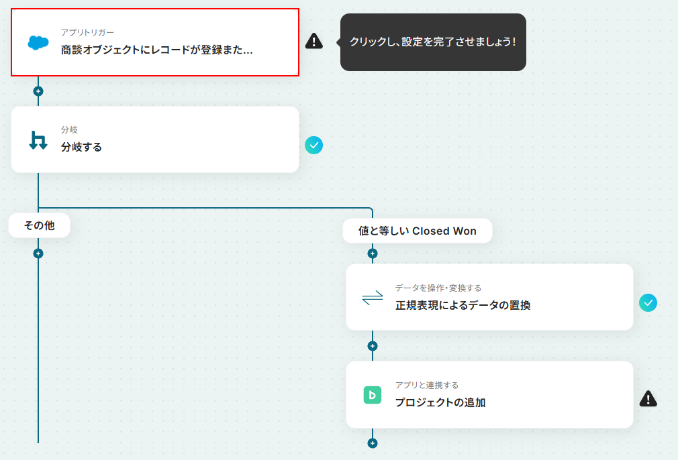Select the その他 branch label
This screenshot has width=678, height=460.
tap(40, 225)
